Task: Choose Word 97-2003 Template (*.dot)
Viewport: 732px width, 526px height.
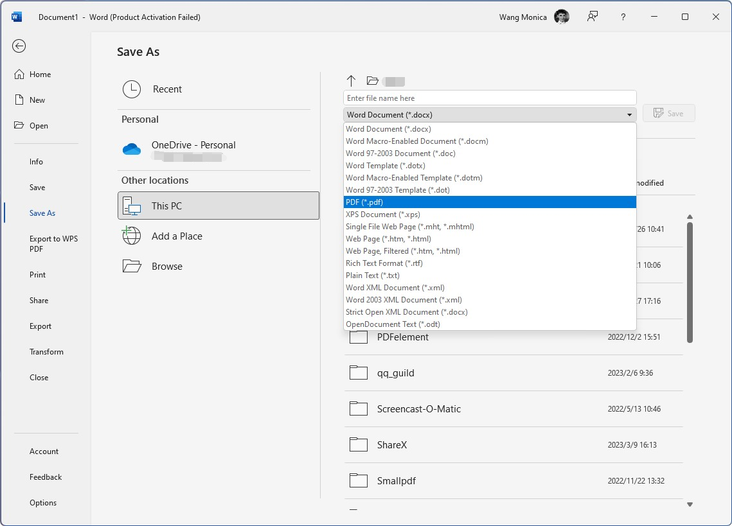Action: click(x=490, y=189)
